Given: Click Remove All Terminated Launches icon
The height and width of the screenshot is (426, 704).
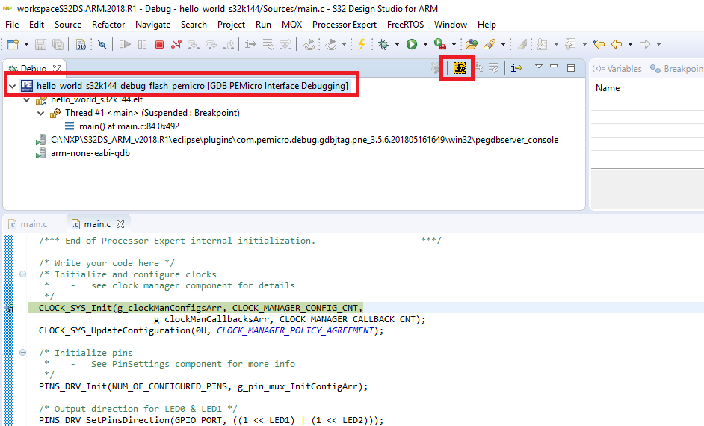Looking at the screenshot, I should (x=435, y=68).
